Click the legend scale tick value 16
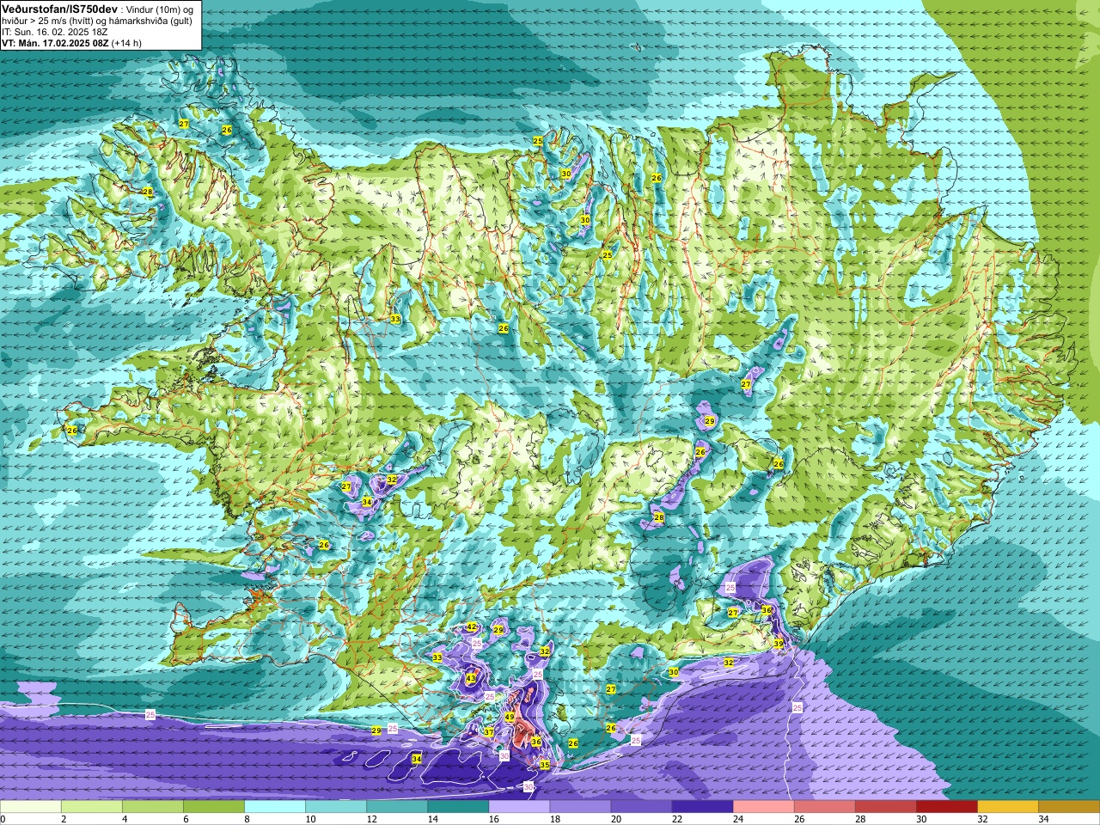Screen dimensions: 1100x825 click(494, 819)
